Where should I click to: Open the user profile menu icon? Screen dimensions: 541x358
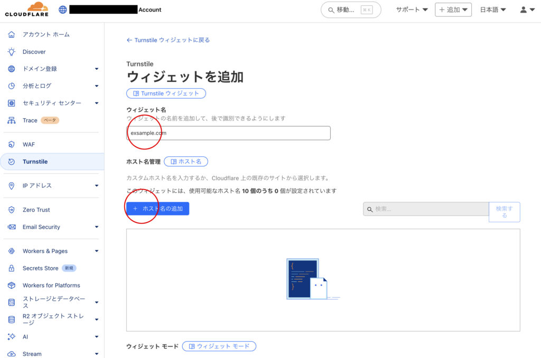coord(527,10)
